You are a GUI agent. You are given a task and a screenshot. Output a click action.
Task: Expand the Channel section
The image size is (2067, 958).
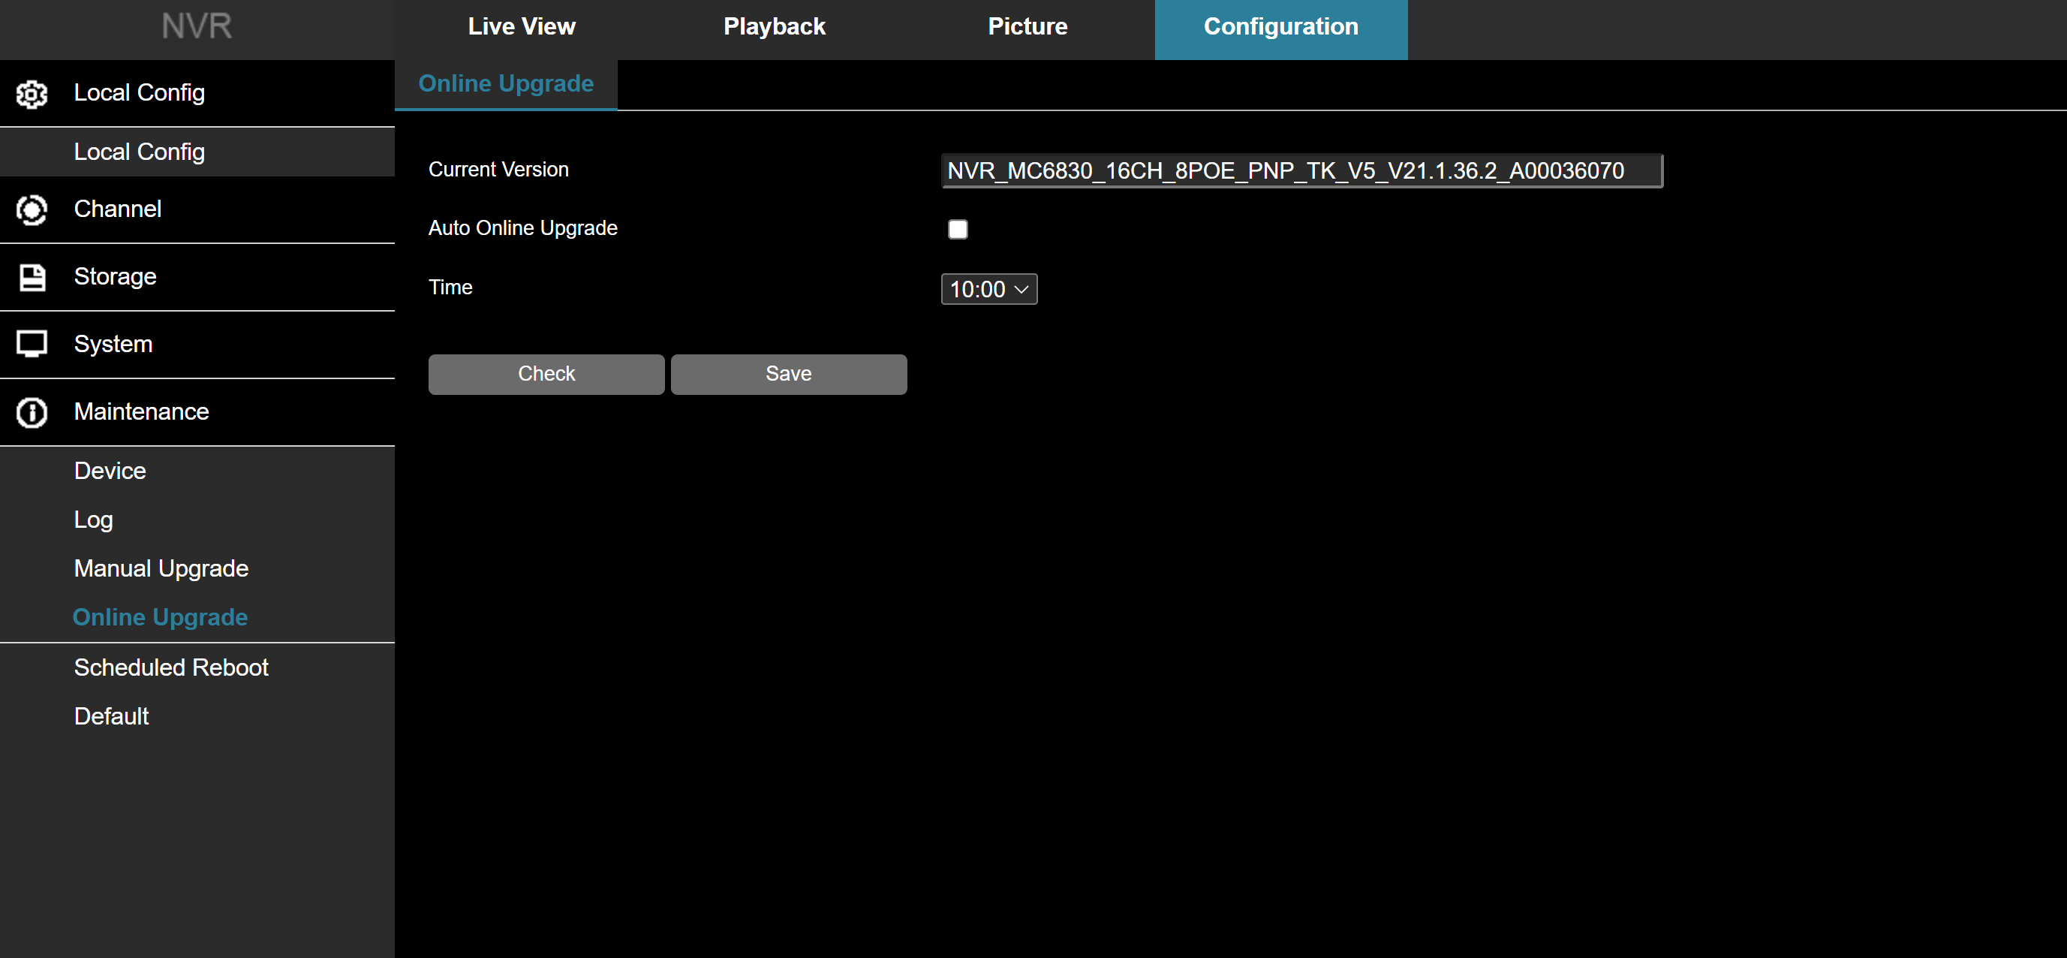point(197,209)
